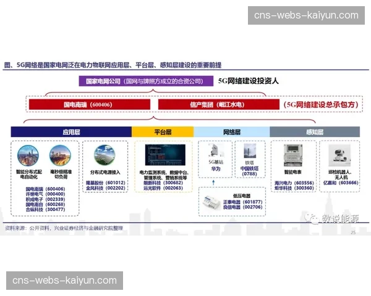Screen dimensions: 371x296
Task: Click the text 5G网络建设投资人
Action: point(248,81)
